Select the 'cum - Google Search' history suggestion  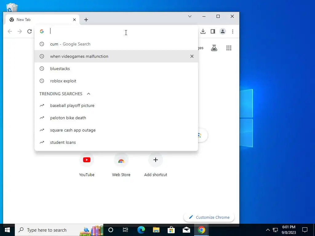click(116, 44)
